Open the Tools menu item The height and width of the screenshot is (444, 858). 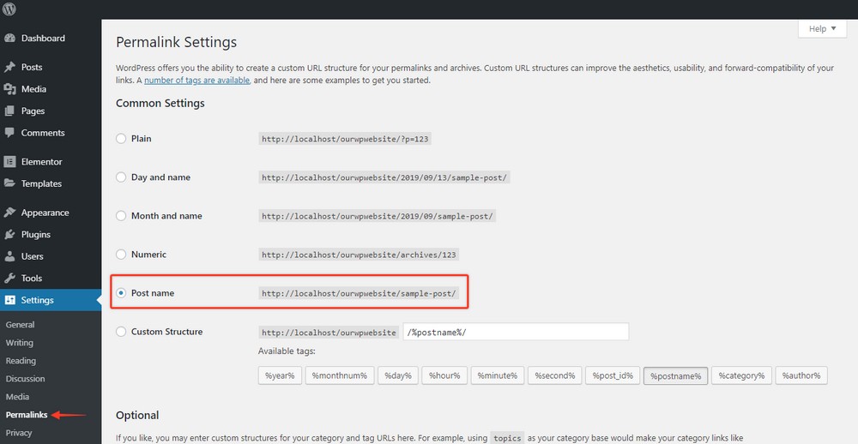(32, 279)
